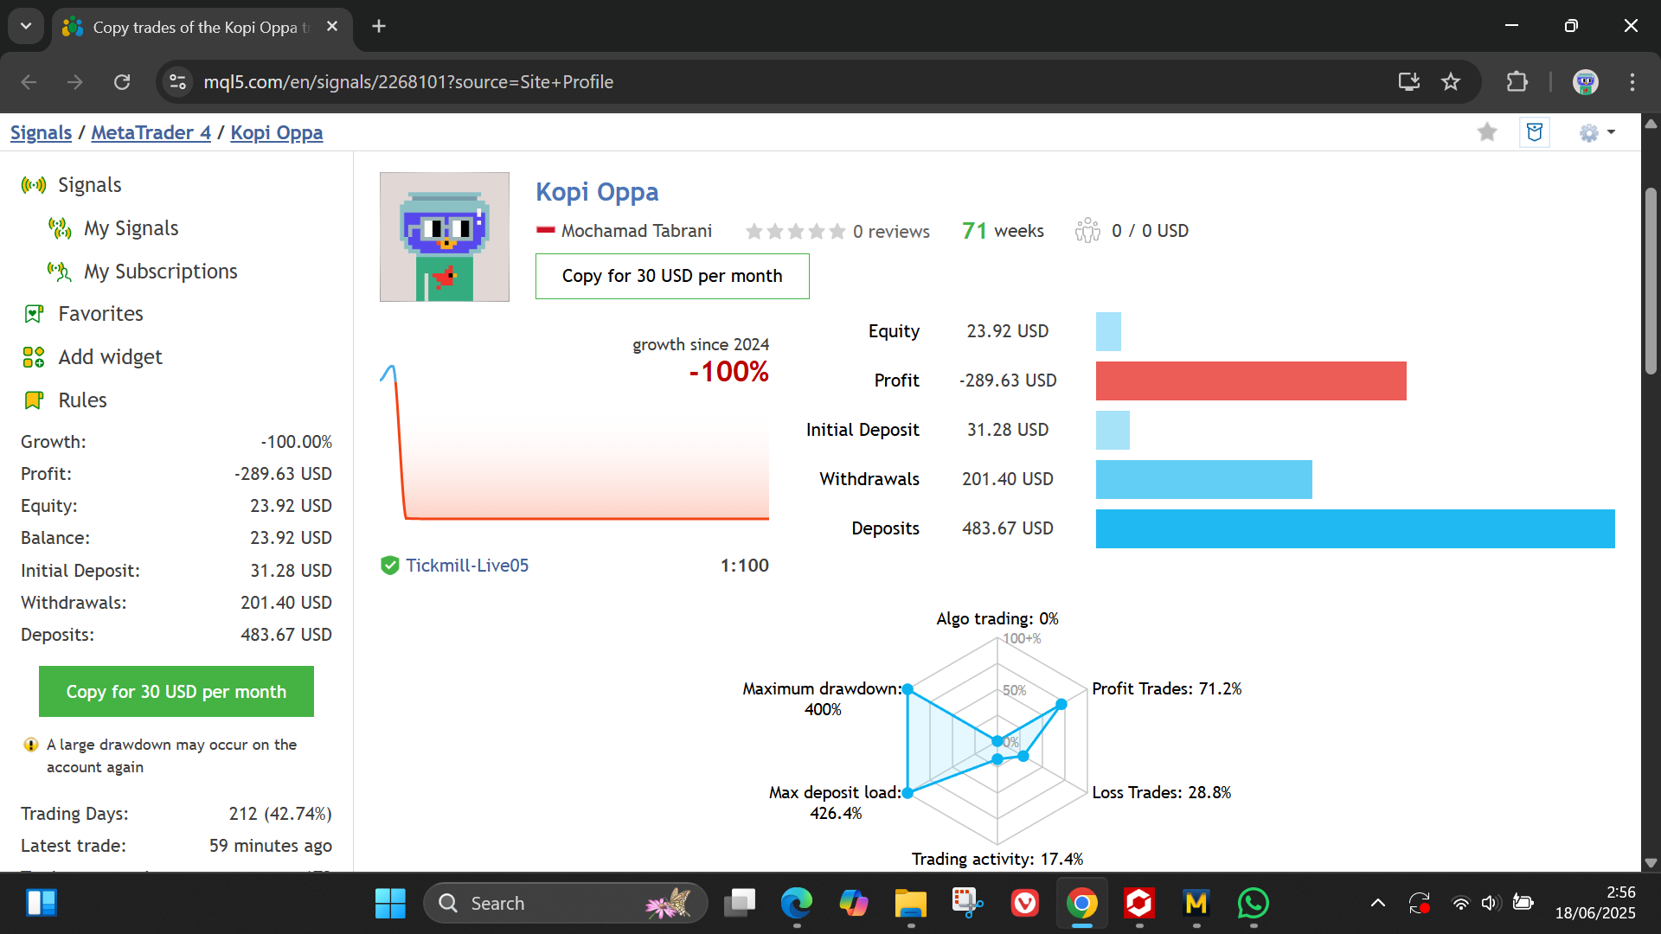The image size is (1661, 934).
Task: Open the Windows Start menu
Action: coord(390,904)
